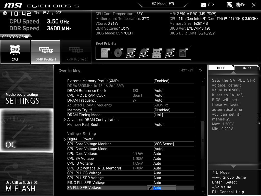Edit RING PLL SFR Voltage value

tap(157, 183)
